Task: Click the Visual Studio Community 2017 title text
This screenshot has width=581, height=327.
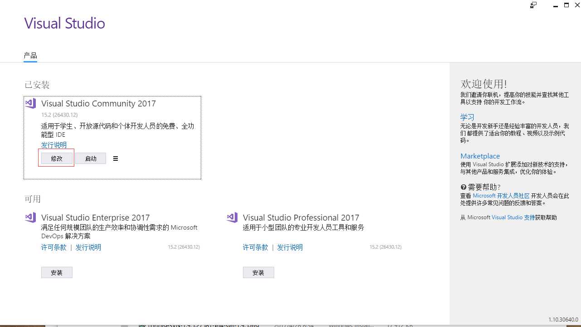Action: coord(98,103)
